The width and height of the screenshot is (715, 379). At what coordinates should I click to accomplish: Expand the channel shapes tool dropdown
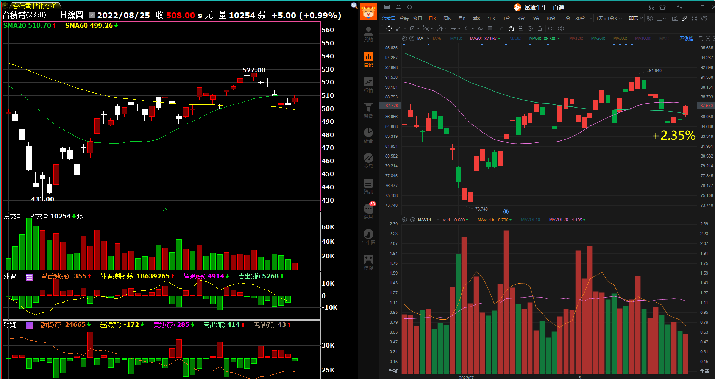click(418, 28)
